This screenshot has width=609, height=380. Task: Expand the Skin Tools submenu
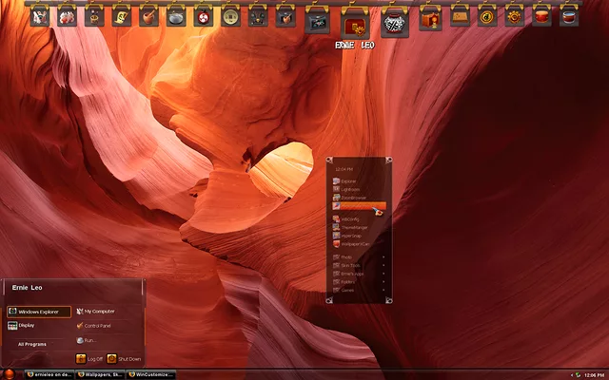coord(351,265)
